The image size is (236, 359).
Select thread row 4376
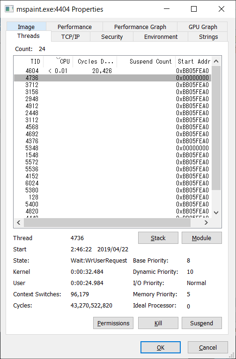[x=112, y=141]
